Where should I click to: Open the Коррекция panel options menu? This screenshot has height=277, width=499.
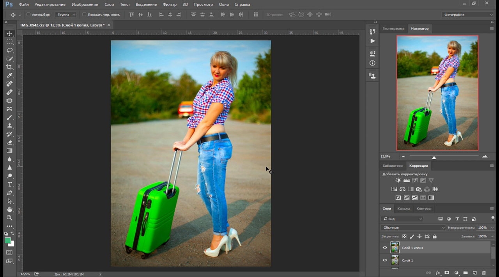coord(492,166)
